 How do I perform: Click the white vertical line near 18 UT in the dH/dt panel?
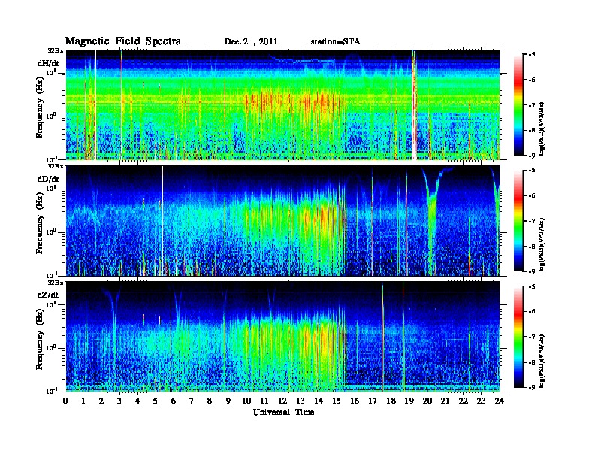(391, 104)
